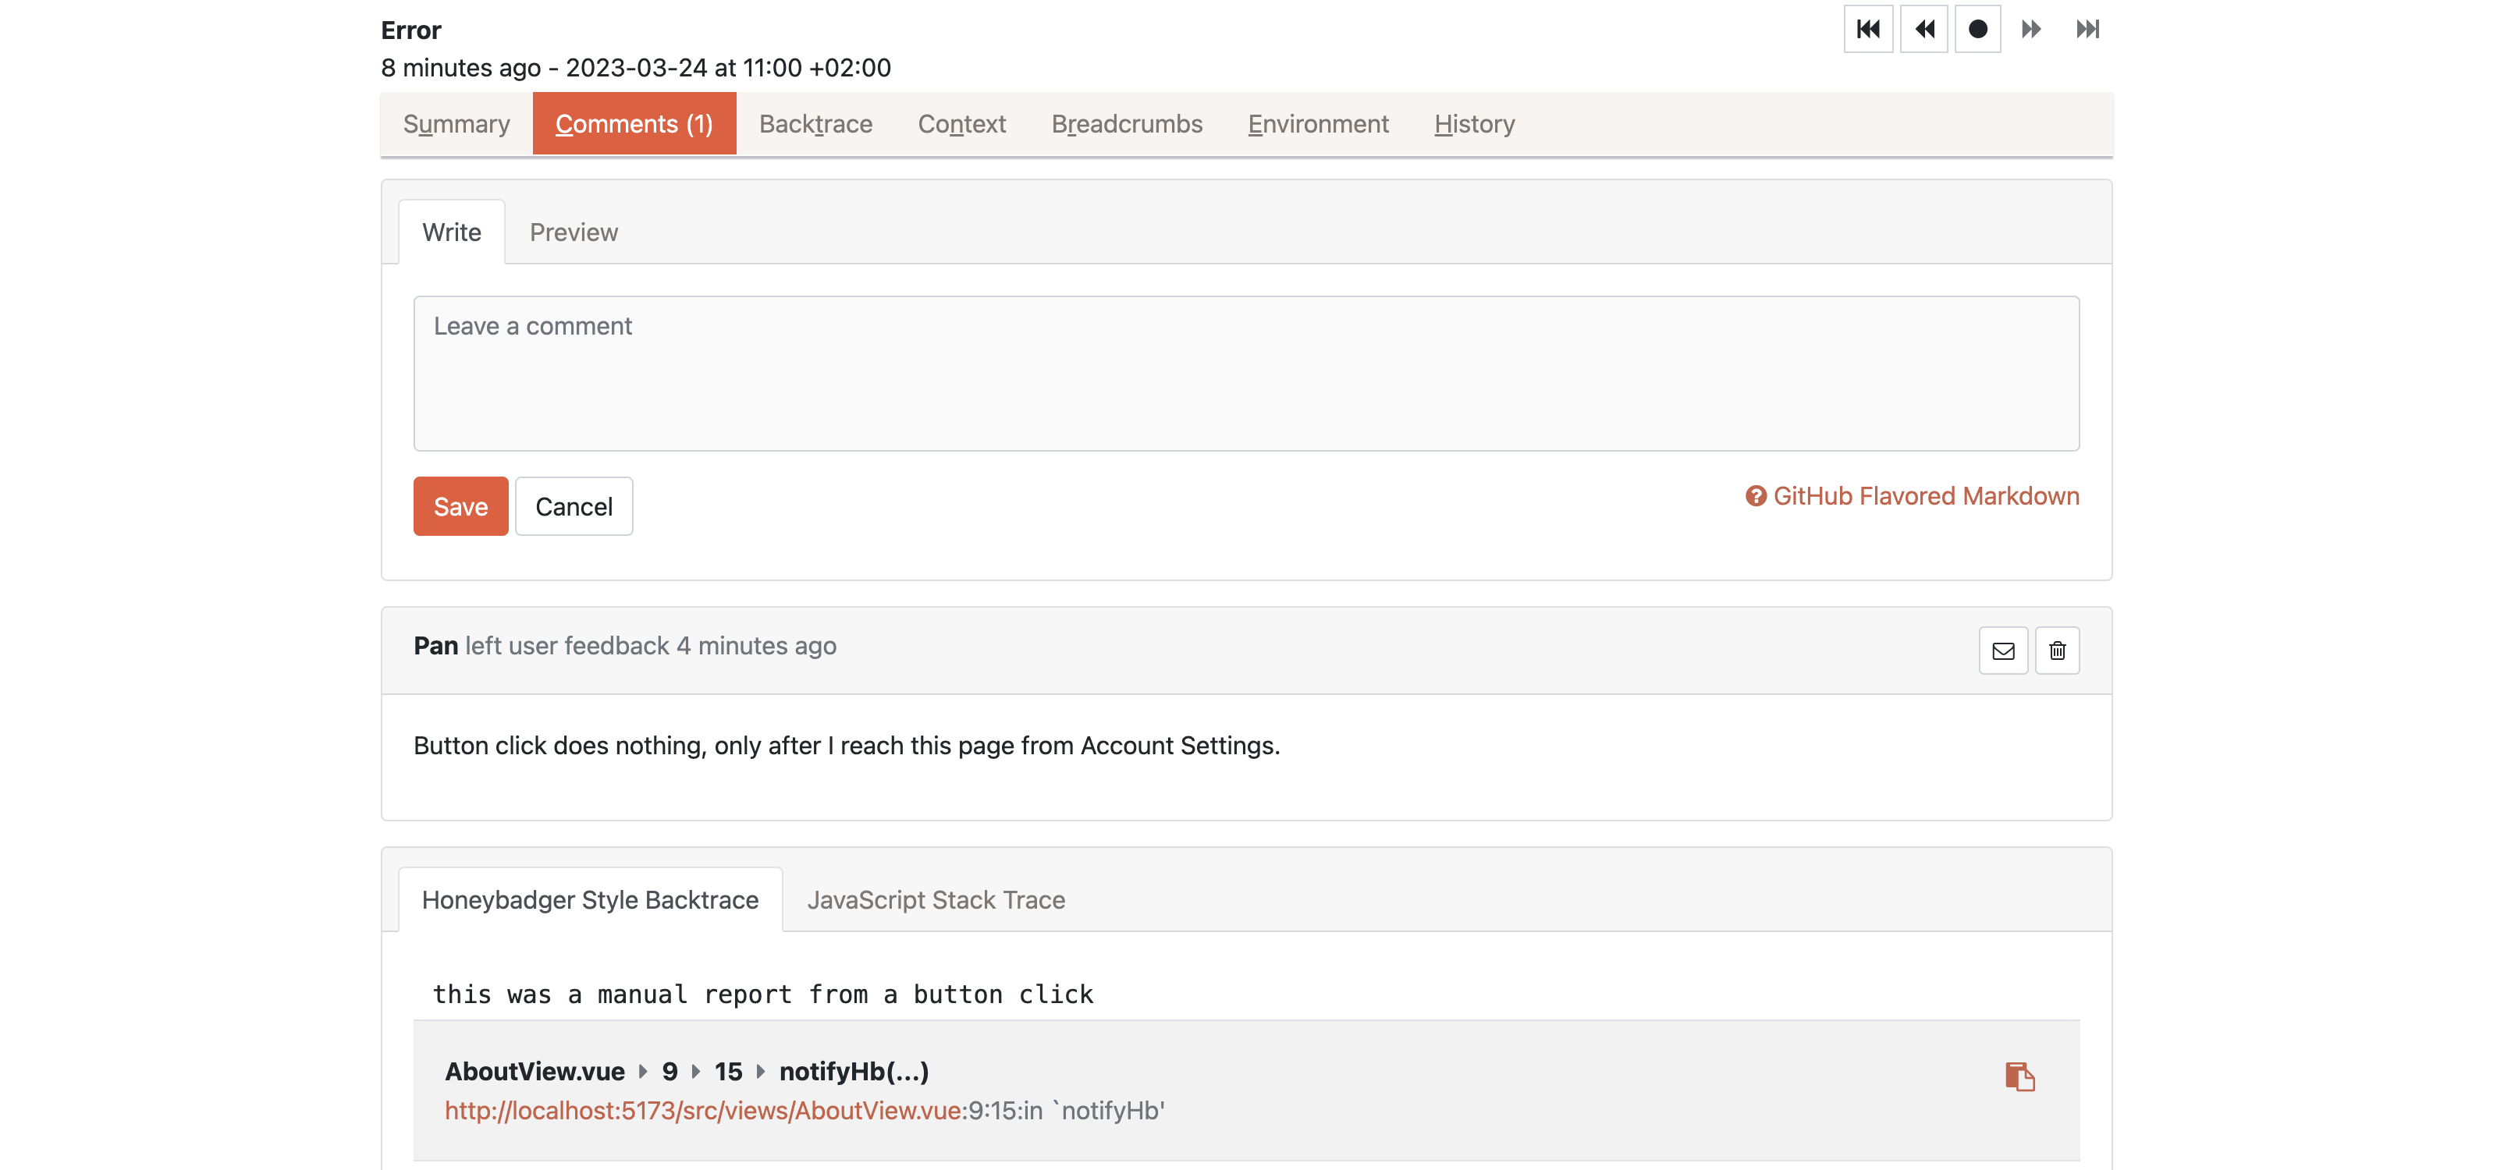
Task: Expand the triangle after AboutView.vue
Action: tap(643, 1071)
